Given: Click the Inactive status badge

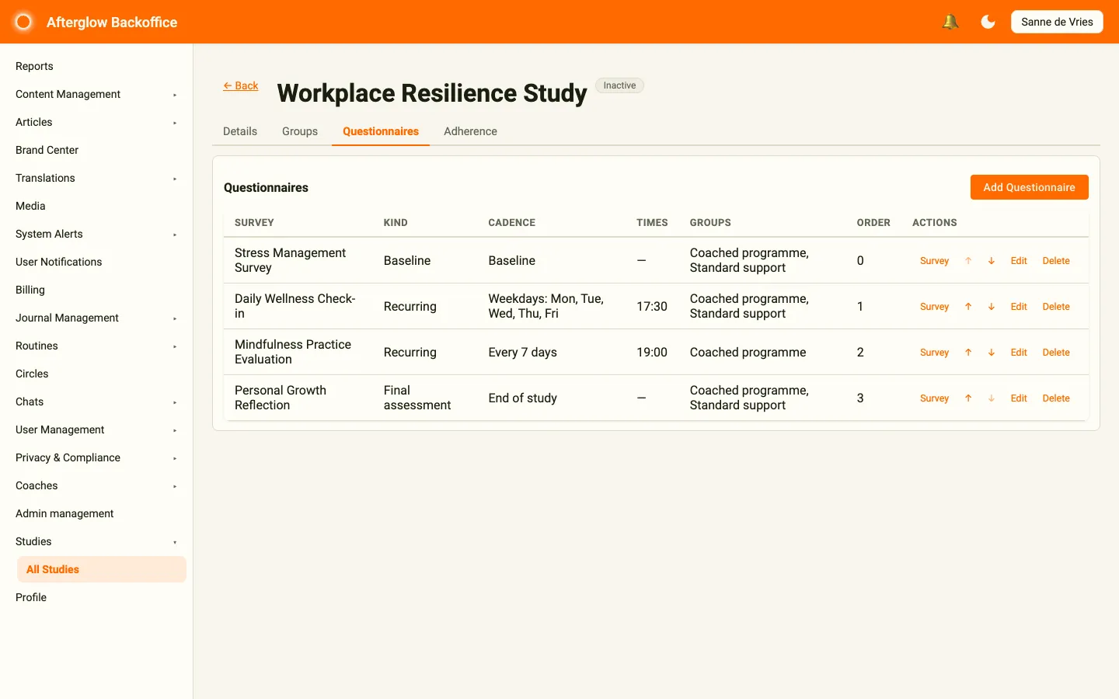Looking at the screenshot, I should pos(619,85).
